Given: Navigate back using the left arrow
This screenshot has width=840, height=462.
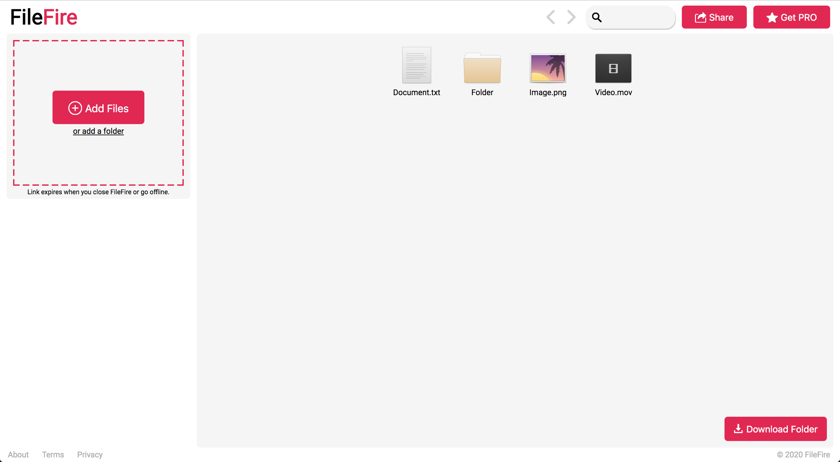Looking at the screenshot, I should click(x=551, y=17).
